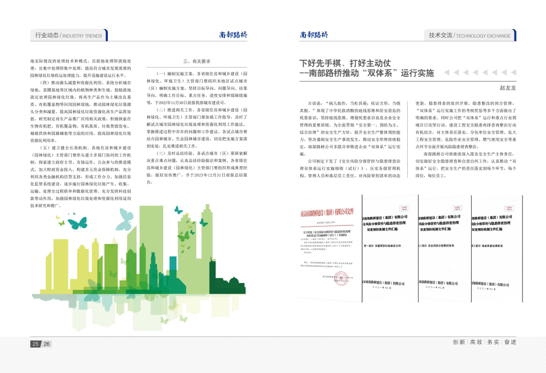Click the green city skyline illustration
The width and height of the screenshot is (546, 373).
[x=139, y=267]
